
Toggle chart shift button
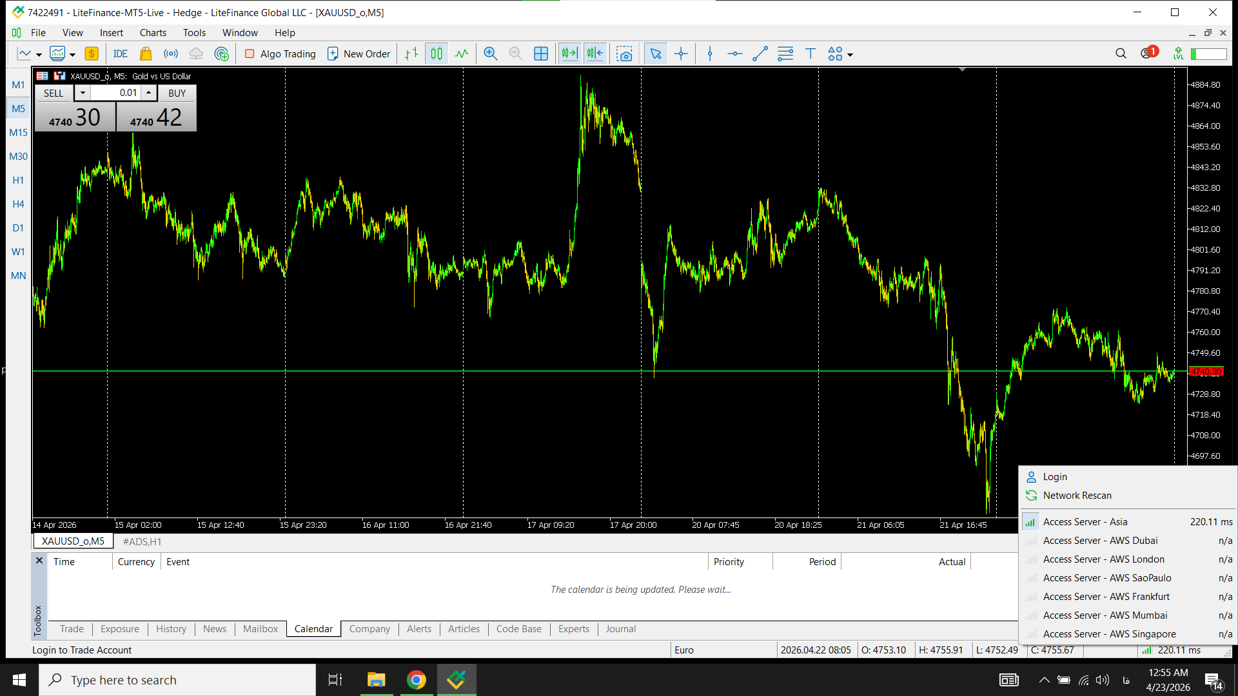click(594, 54)
